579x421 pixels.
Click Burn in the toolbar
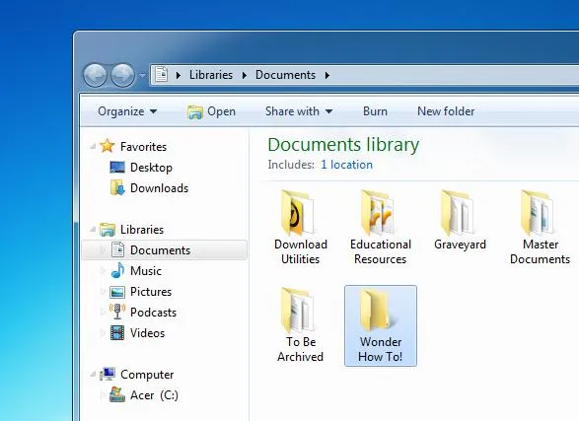pos(375,111)
